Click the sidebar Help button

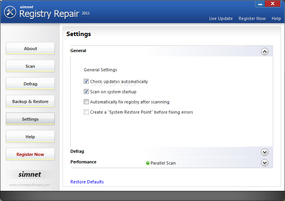click(x=30, y=136)
